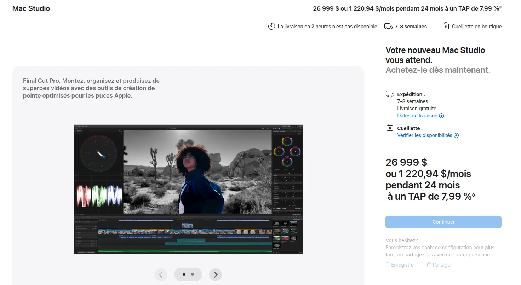Click the financing footnote symbol in header price
The height and width of the screenshot is (285, 521).
click(x=500, y=7)
